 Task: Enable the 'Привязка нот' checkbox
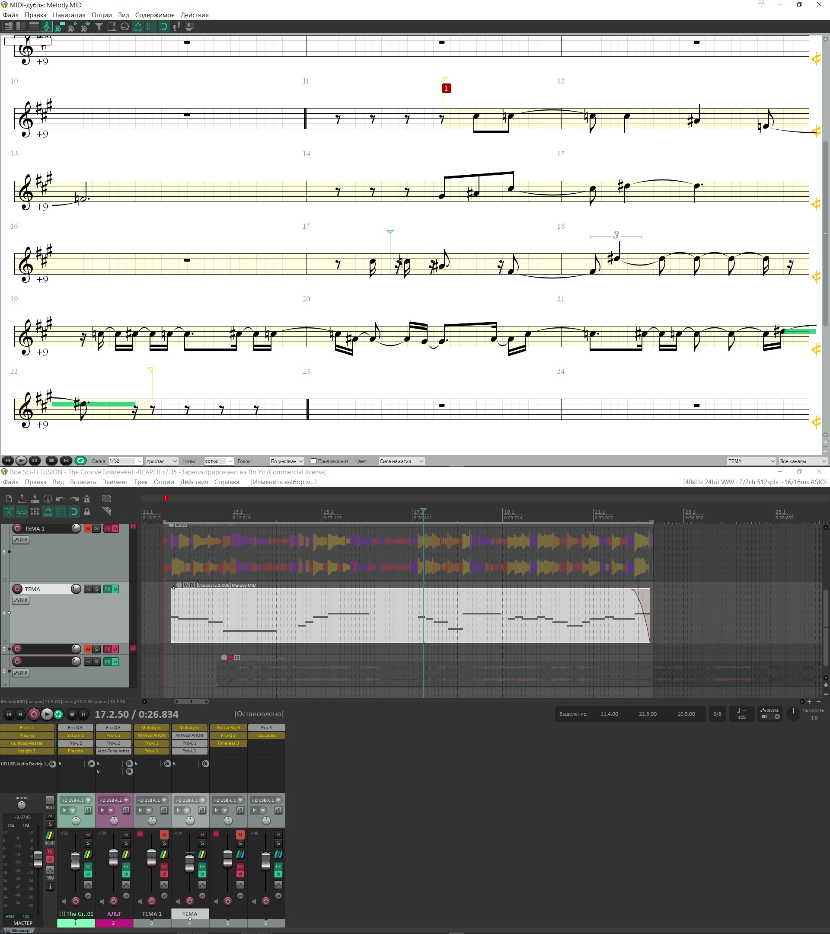[x=313, y=461]
